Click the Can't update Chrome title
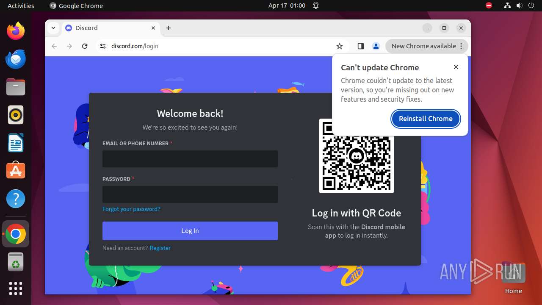 point(380,67)
